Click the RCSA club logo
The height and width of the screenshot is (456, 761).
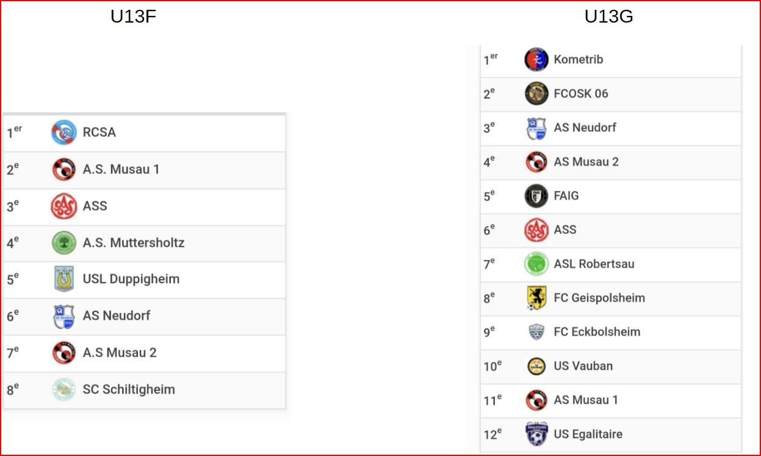[63, 132]
